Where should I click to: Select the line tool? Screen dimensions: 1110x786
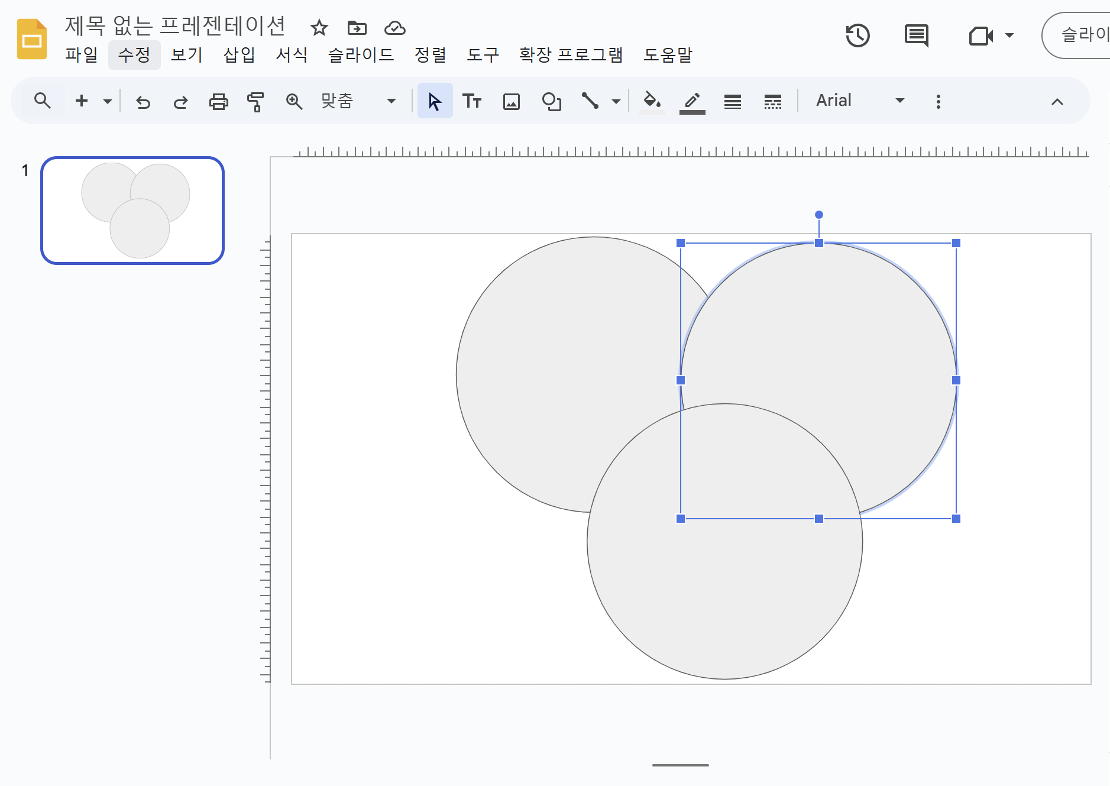[590, 101]
